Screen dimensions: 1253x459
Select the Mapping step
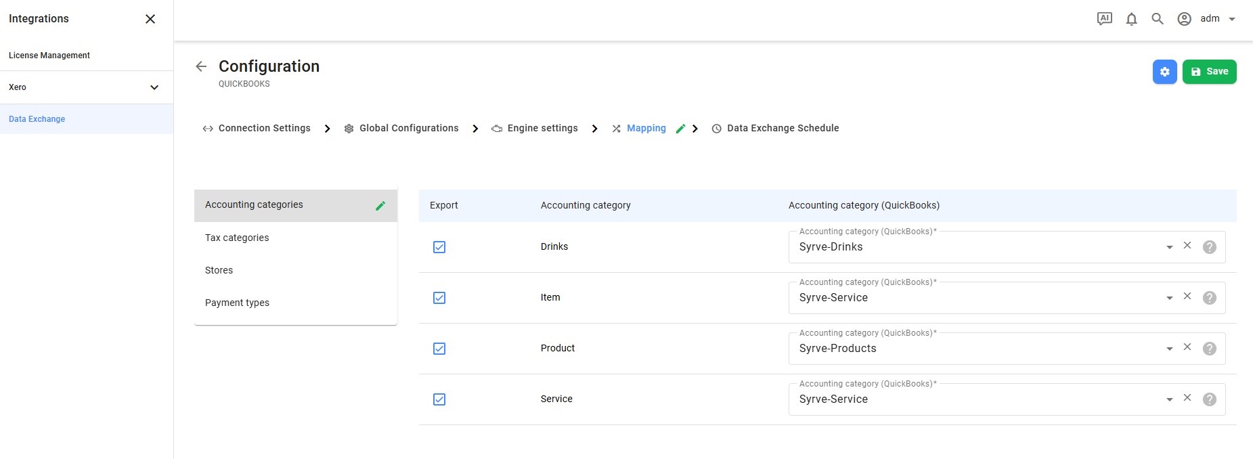pos(646,128)
